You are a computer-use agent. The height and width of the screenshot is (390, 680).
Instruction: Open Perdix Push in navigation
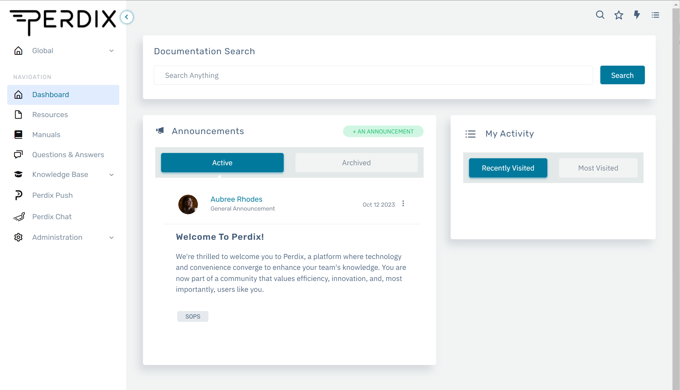pos(63,195)
